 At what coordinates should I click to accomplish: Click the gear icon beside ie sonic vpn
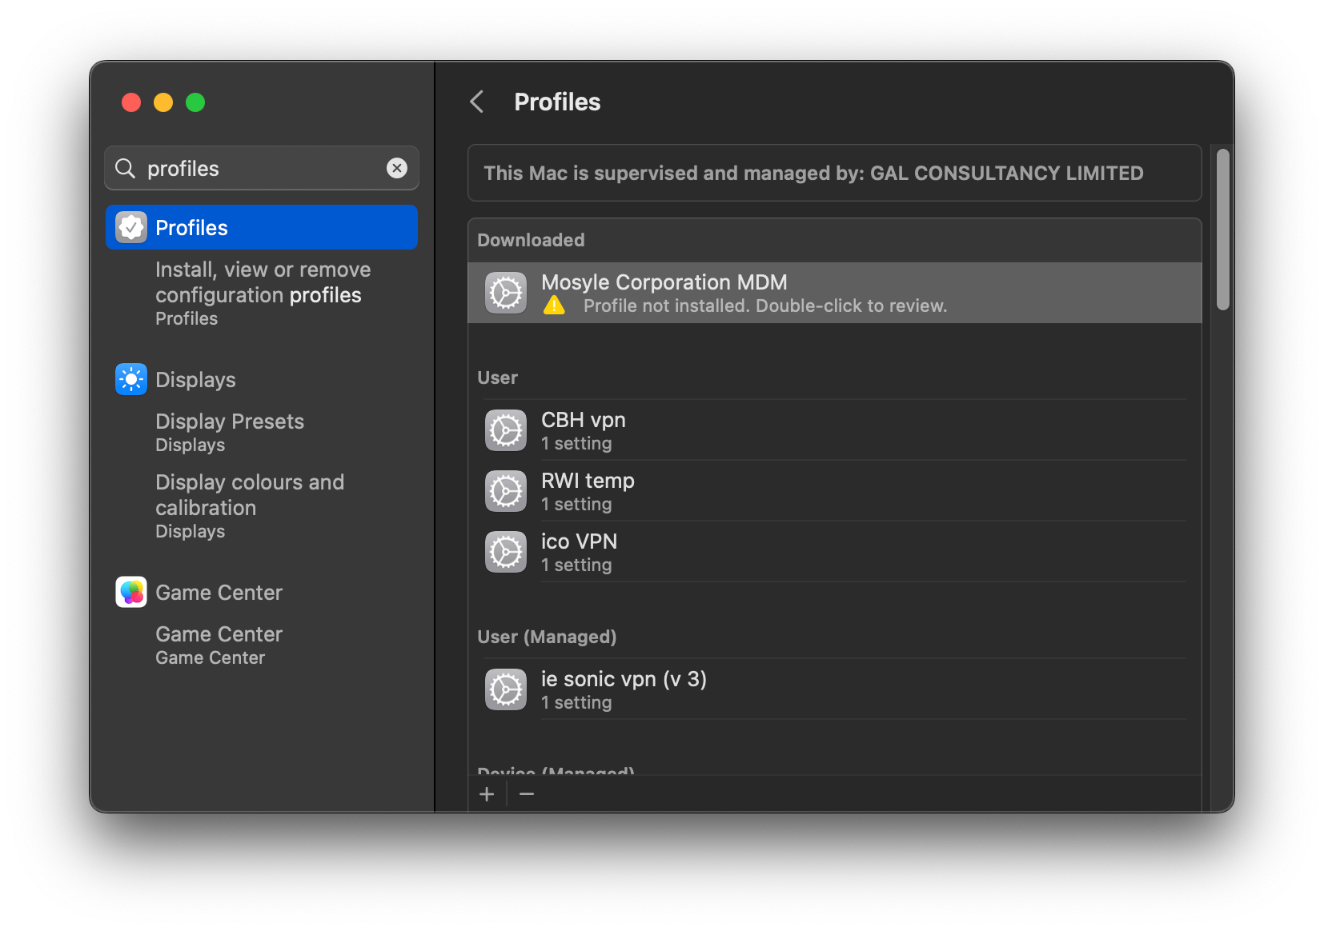(506, 689)
